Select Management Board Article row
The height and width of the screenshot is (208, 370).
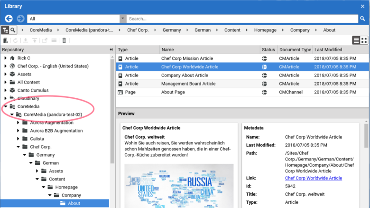[x=242, y=84]
